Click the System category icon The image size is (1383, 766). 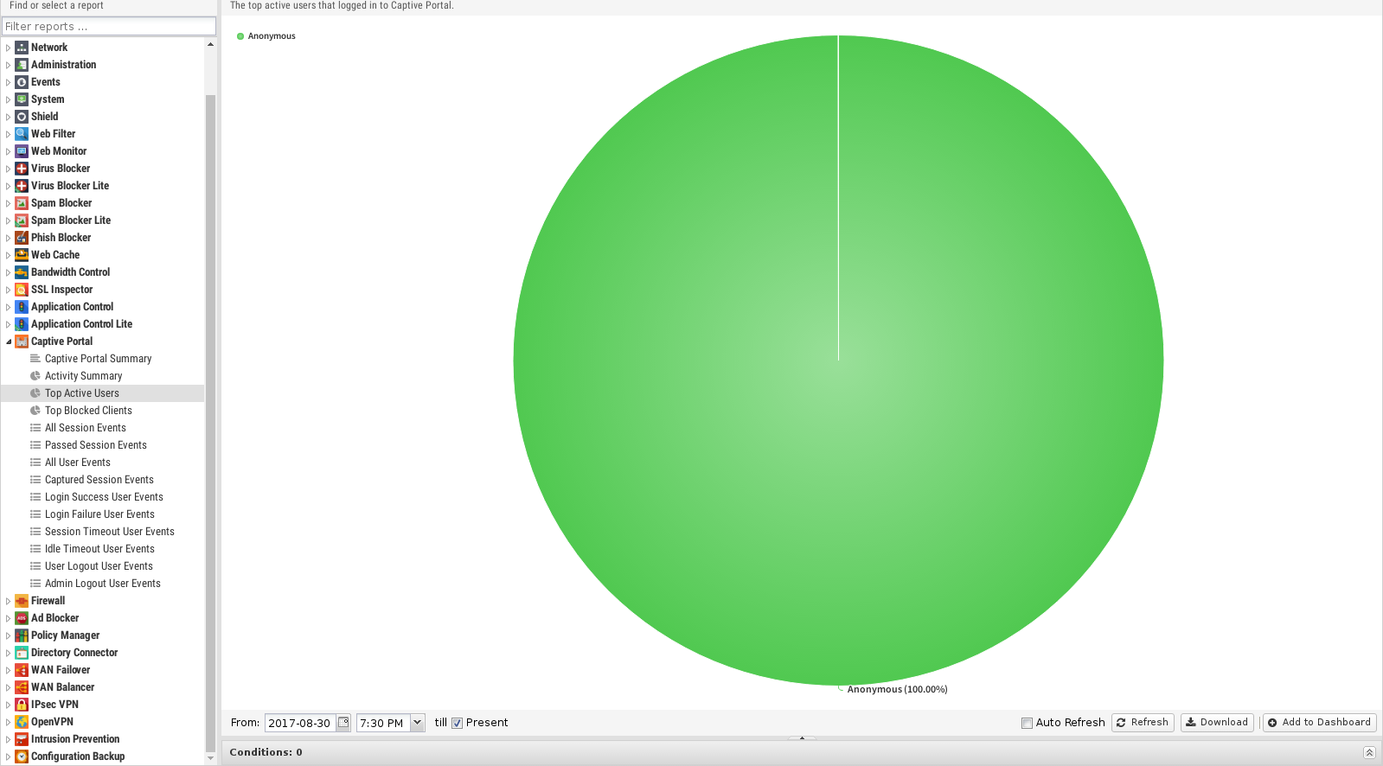click(22, 99)
